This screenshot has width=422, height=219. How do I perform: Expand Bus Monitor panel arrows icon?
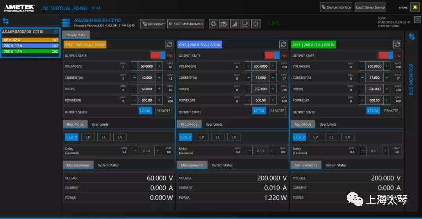click(x=411, y=36)
